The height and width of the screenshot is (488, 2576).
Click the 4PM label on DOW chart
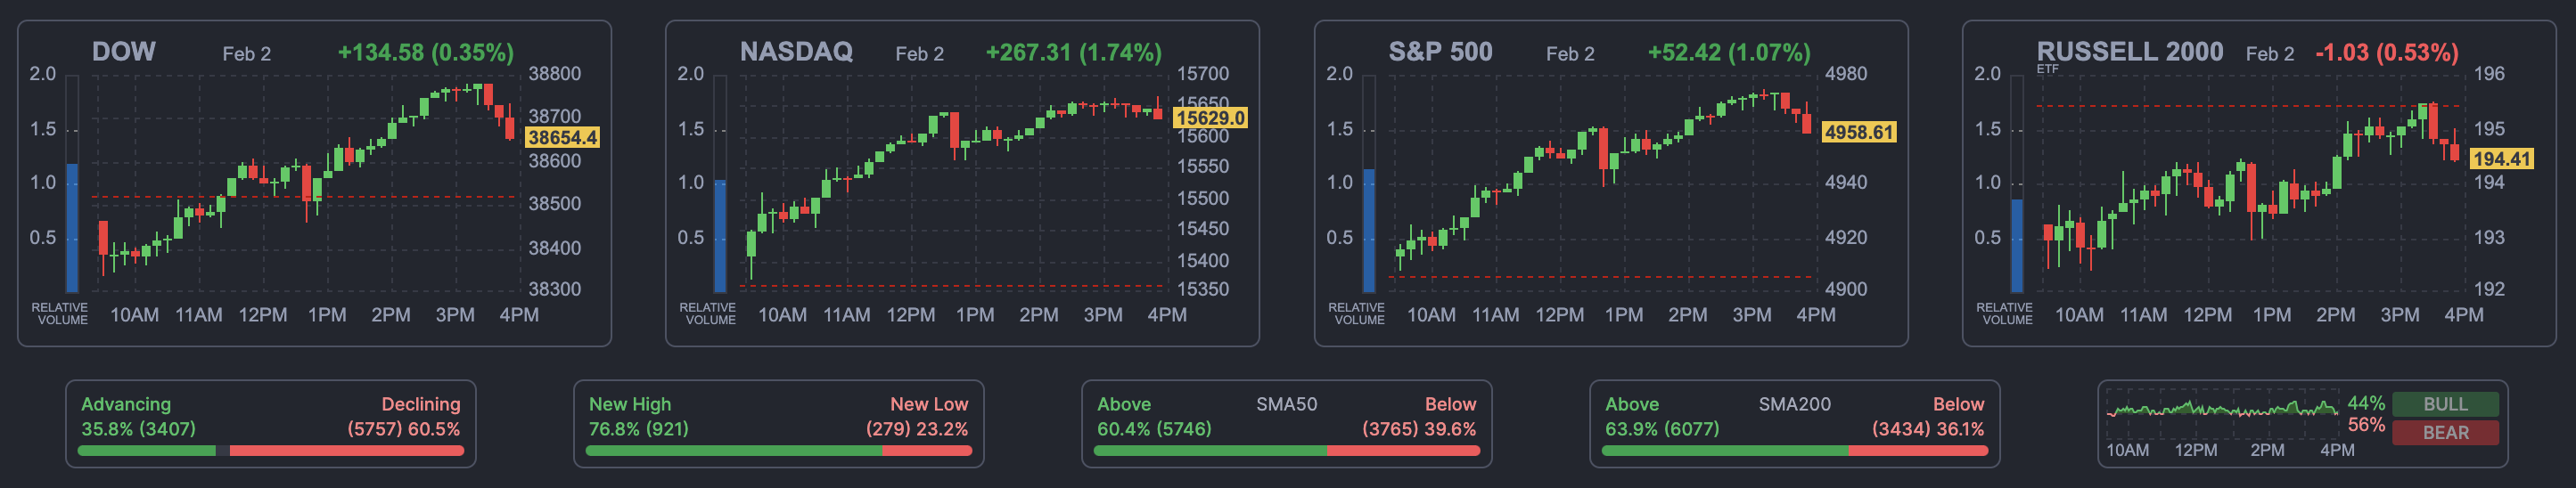[x=518, y=315]
